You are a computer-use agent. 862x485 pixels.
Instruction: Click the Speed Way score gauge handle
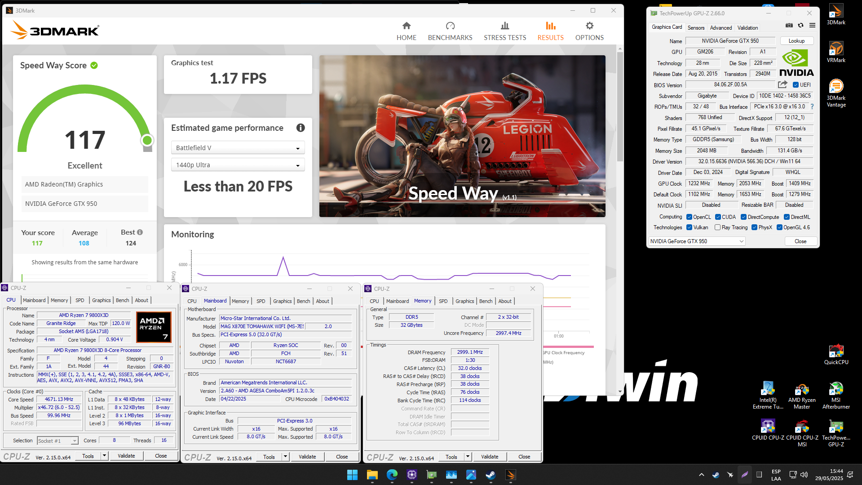click(147, 141)
